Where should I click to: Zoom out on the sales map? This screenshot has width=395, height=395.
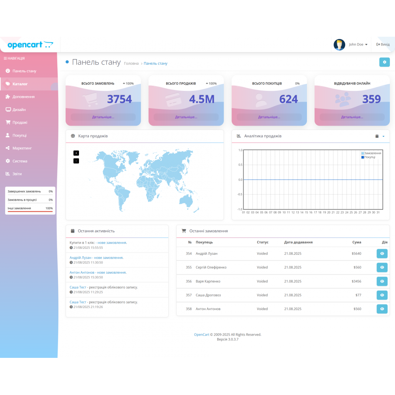76,161
